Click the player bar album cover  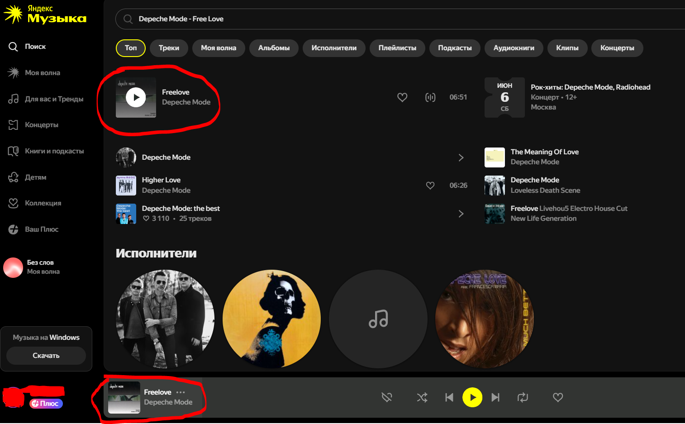point(124,398)
